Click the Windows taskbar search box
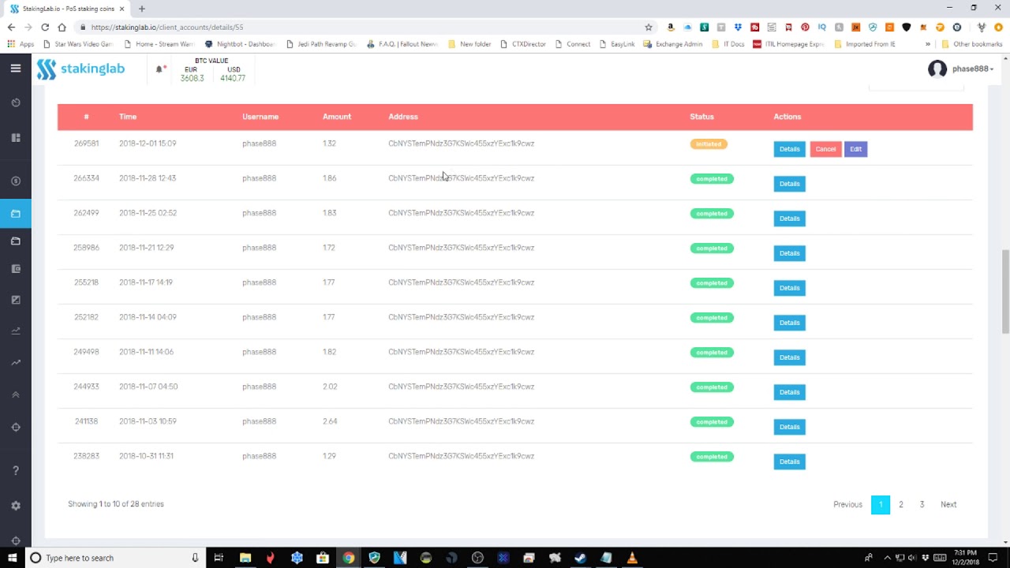1010x568 pixels. click(116, 558)
